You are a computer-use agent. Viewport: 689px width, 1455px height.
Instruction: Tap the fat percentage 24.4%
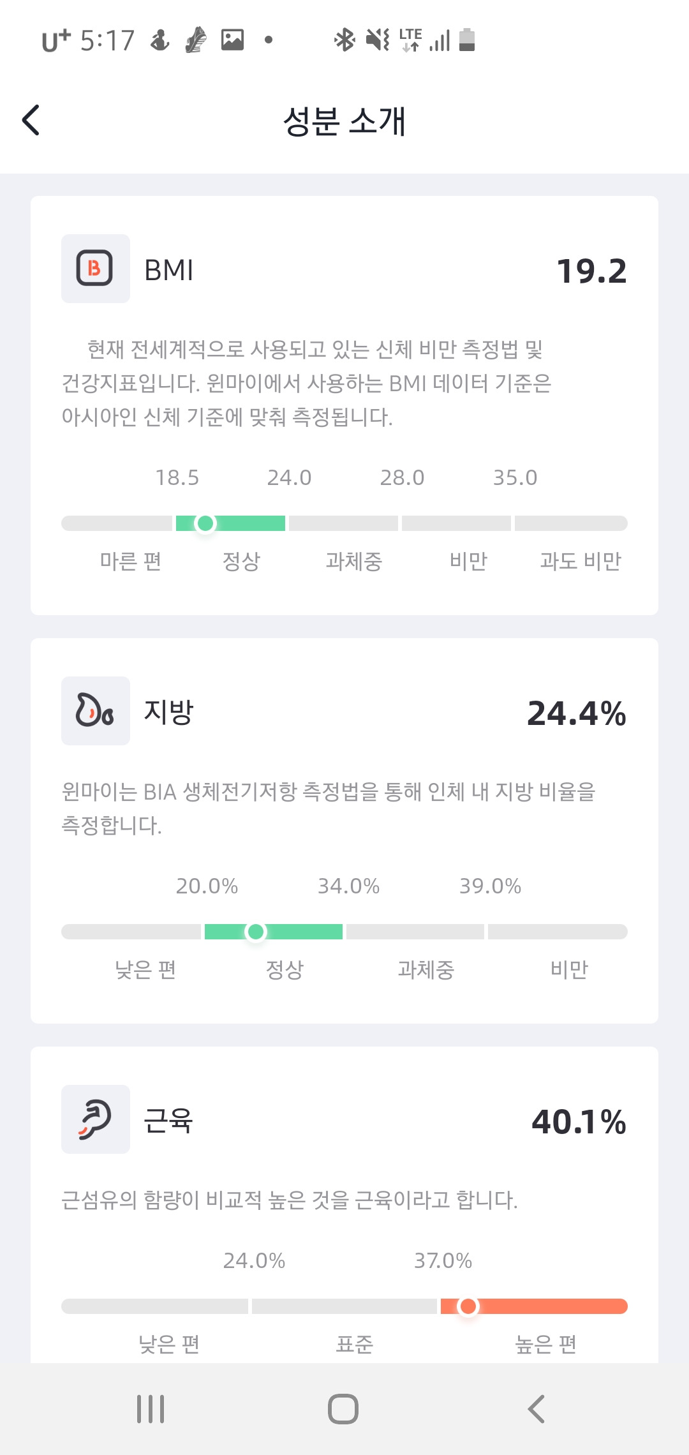tap(576, 713)
